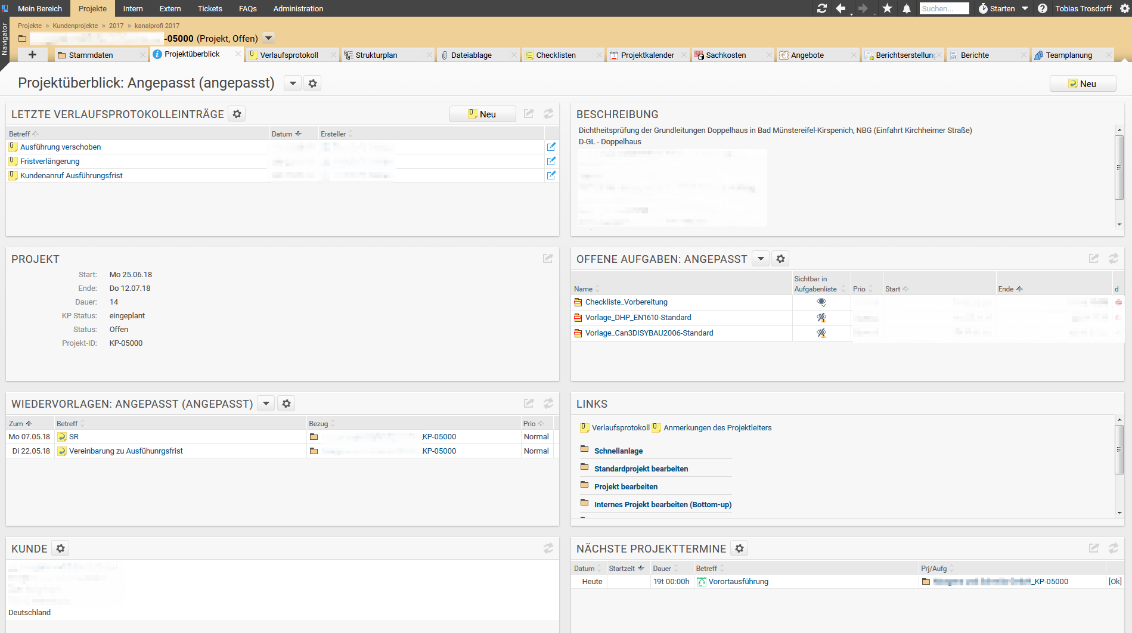This screenshot has height=633, width=1132.
Task: Toggle visibility for Vorlage_Can3DISYBAU2006-Standard task
Action: click(x=821, y=333)
